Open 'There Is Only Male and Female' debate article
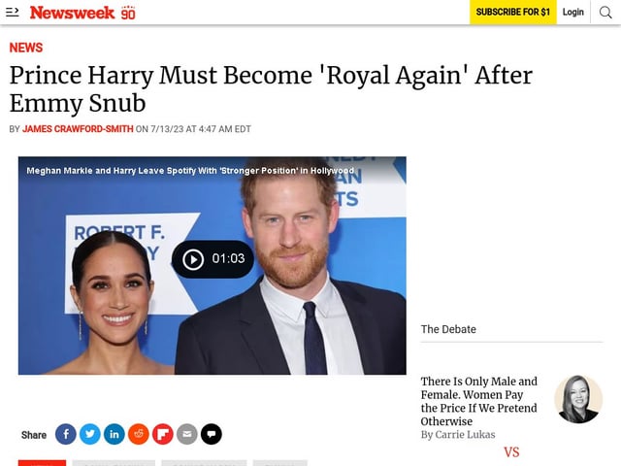621x466 pixels. [478, 401]
